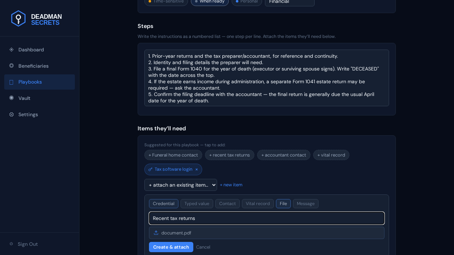This screenshot has height=255, width=454.
Task: Switch to the Credential item type
Action: tap(164, 204)
